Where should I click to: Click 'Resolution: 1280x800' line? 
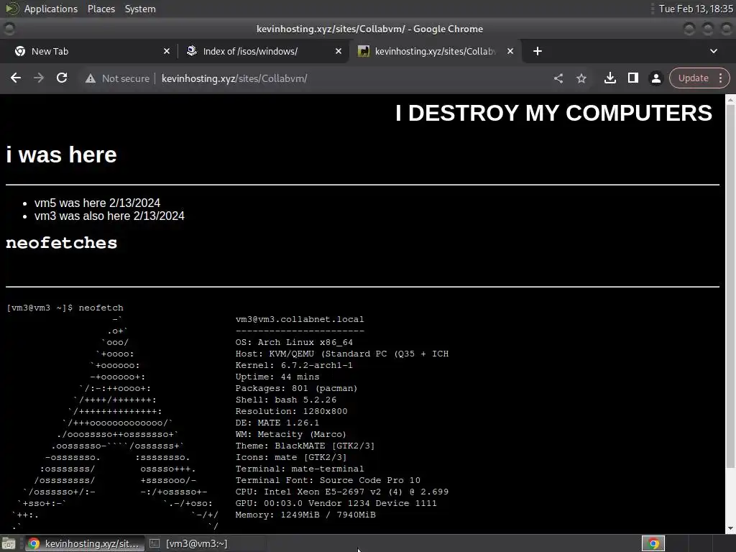(292, 411)
